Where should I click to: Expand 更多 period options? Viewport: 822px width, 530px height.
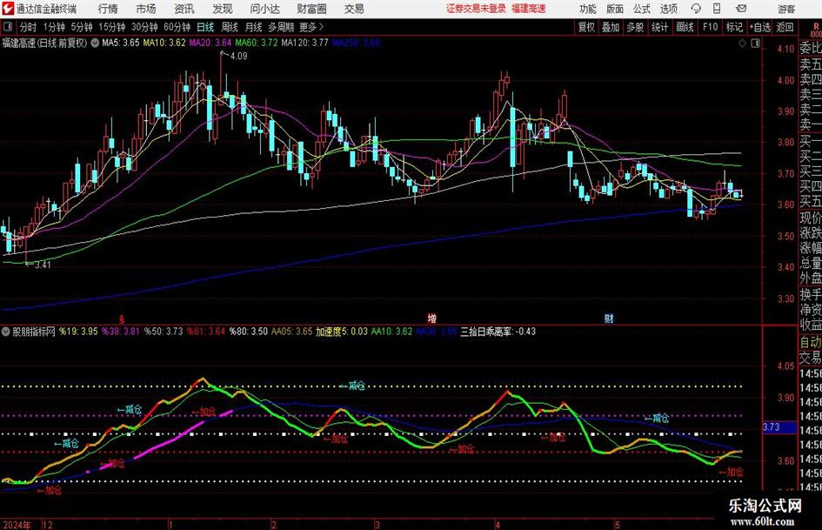[311, 27]
